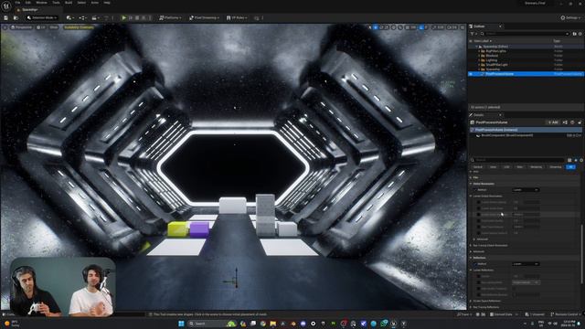Expand the Ray Tracing Global Illumination section

click(x=472, y=246)
